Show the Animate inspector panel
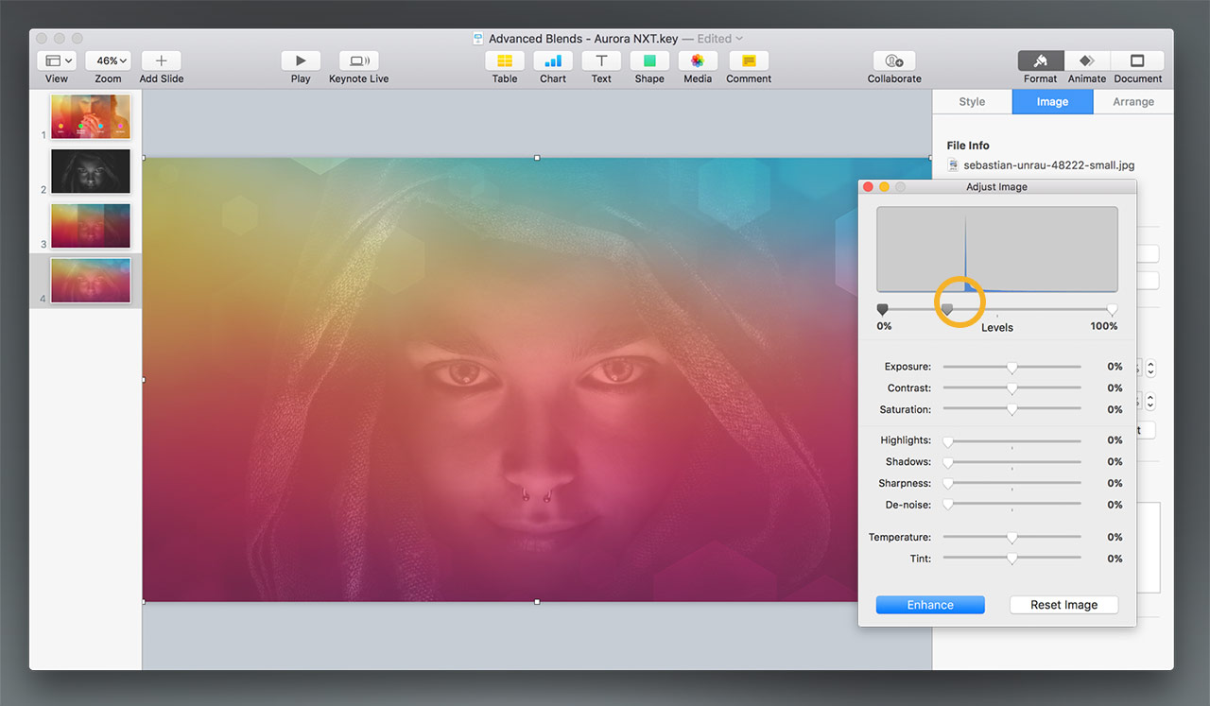 [1087, 60]
